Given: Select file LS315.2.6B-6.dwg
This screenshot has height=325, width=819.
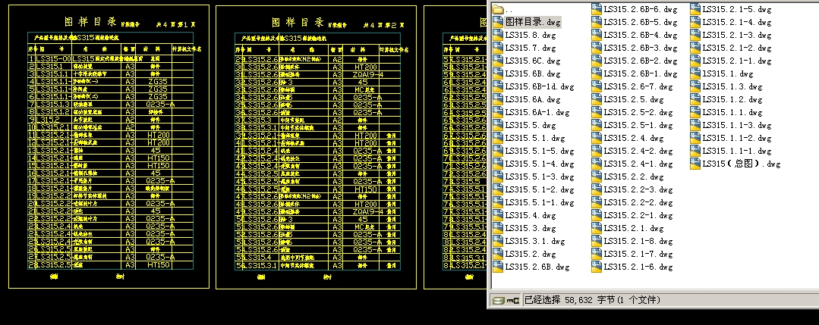Looking at the screenshot, I should [635, 9].
